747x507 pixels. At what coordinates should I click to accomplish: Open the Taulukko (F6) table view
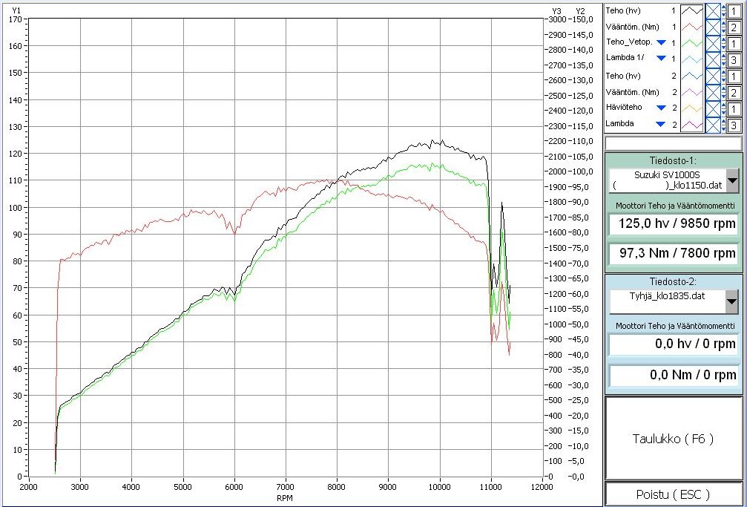click(x=673, y=438)
